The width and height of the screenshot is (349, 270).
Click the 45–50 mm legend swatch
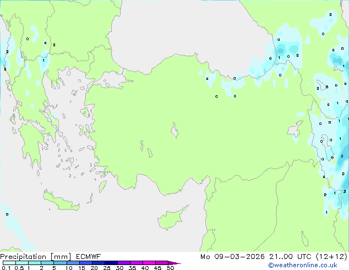[x=162, y=263]
